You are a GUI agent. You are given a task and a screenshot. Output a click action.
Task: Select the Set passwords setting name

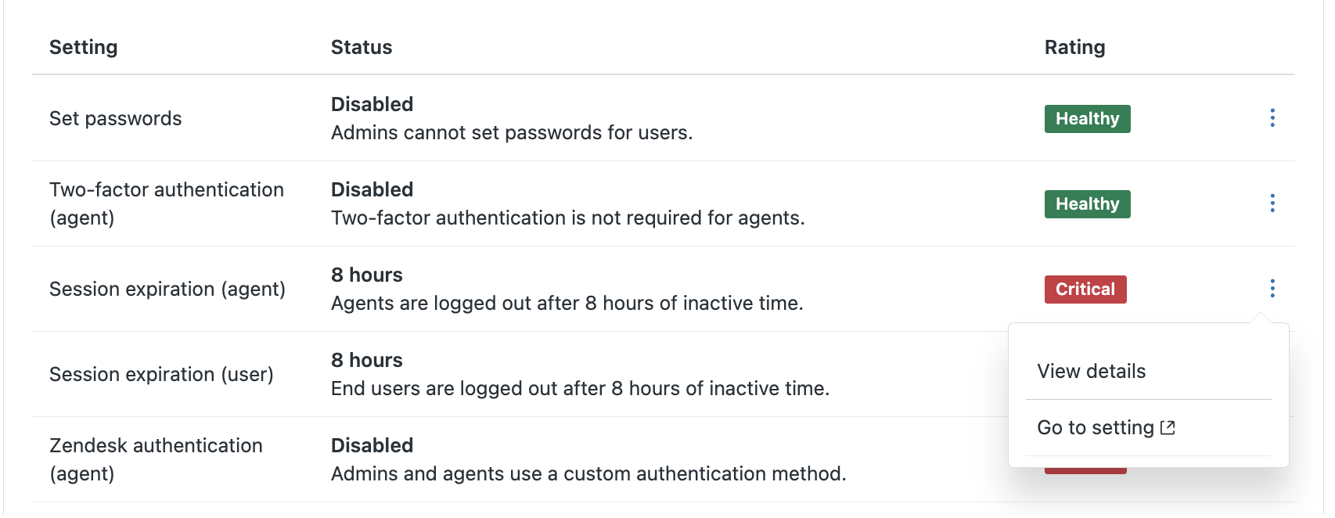point(115,118)
